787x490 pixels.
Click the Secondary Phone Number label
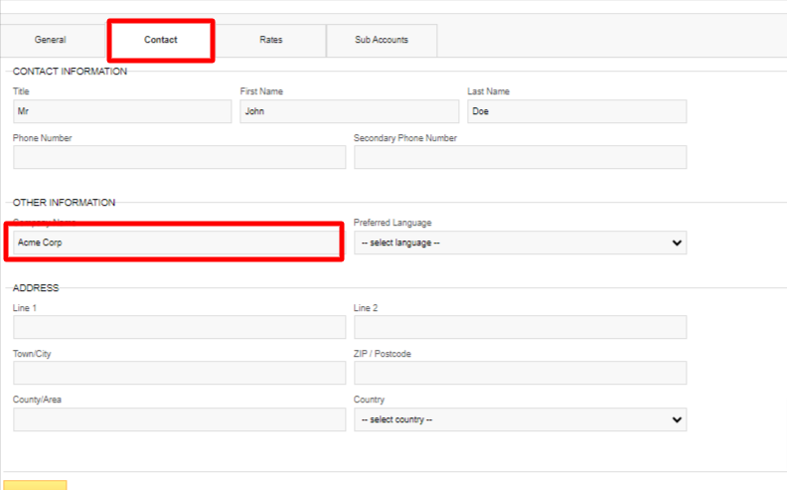(405, 138)
